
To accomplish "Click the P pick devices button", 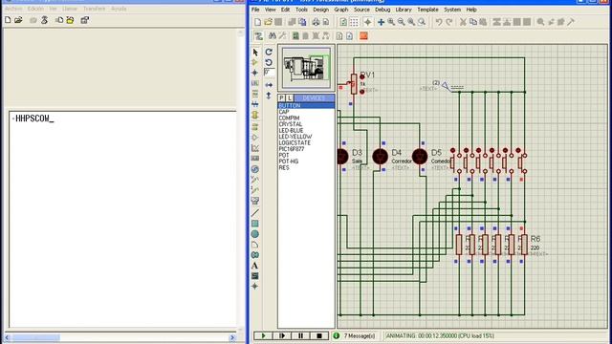I will tap(282, 97).
